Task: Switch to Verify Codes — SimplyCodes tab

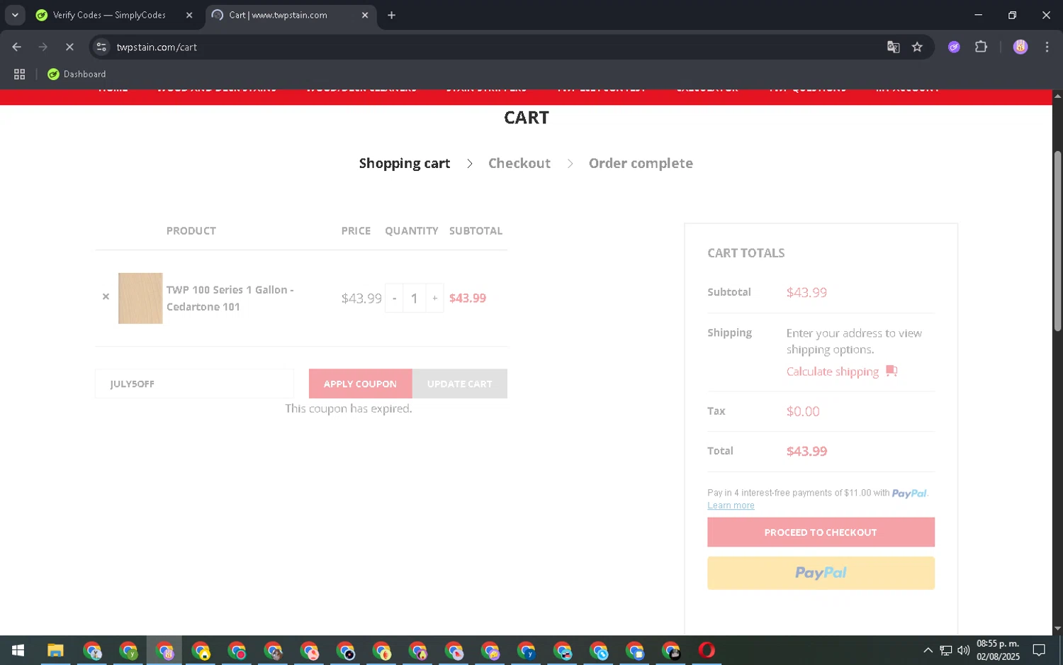Action: click(115, 15)
